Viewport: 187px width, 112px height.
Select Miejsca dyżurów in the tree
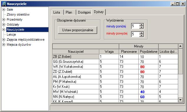pos(19,45)
